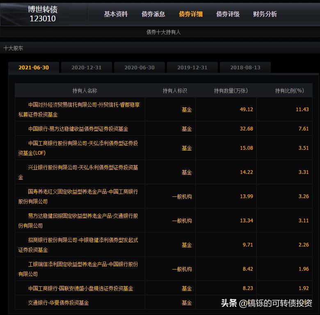This screenshot has height=315, width=320.
Task: Click 一般机构 tag in 易方达稳健回报 row
Action: [x=182, y=221]
